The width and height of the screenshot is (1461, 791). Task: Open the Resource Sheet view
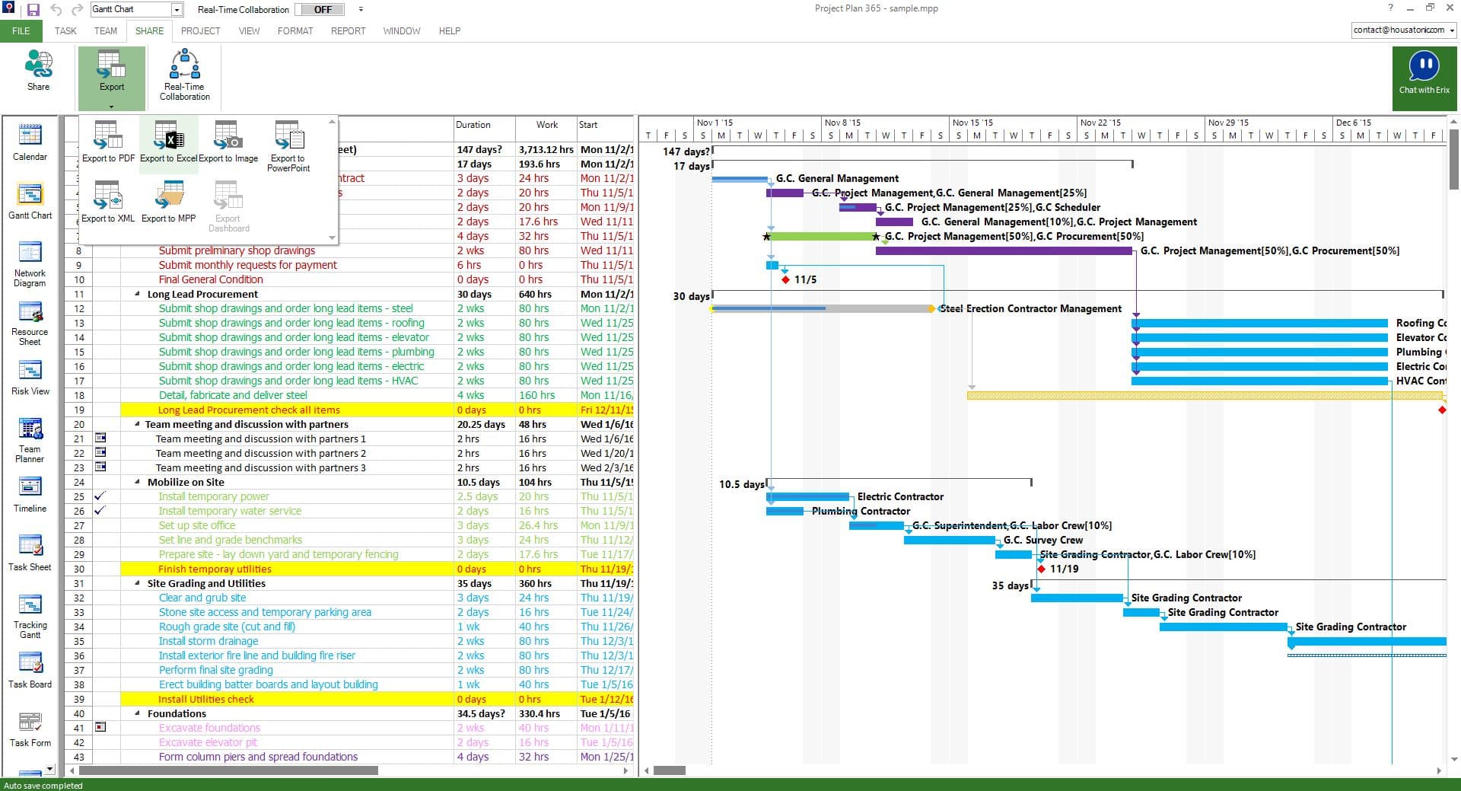30,324
